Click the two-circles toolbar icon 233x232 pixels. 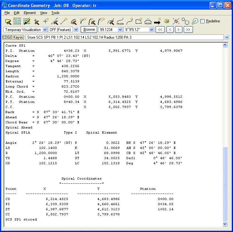[185, 22]
